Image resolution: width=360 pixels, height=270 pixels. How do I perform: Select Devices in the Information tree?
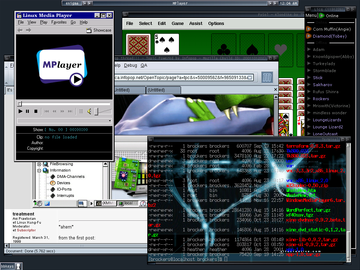tap(63, 183)
